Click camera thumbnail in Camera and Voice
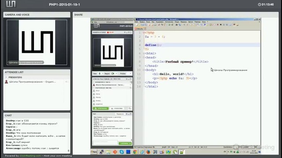 pyautogui.click(x=37, y=42)
